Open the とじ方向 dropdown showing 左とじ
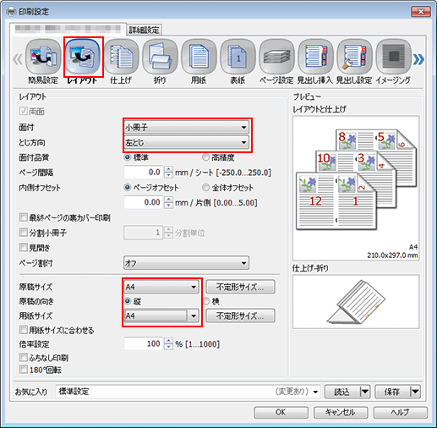This screenshot has height=428, width=437. 186,143
